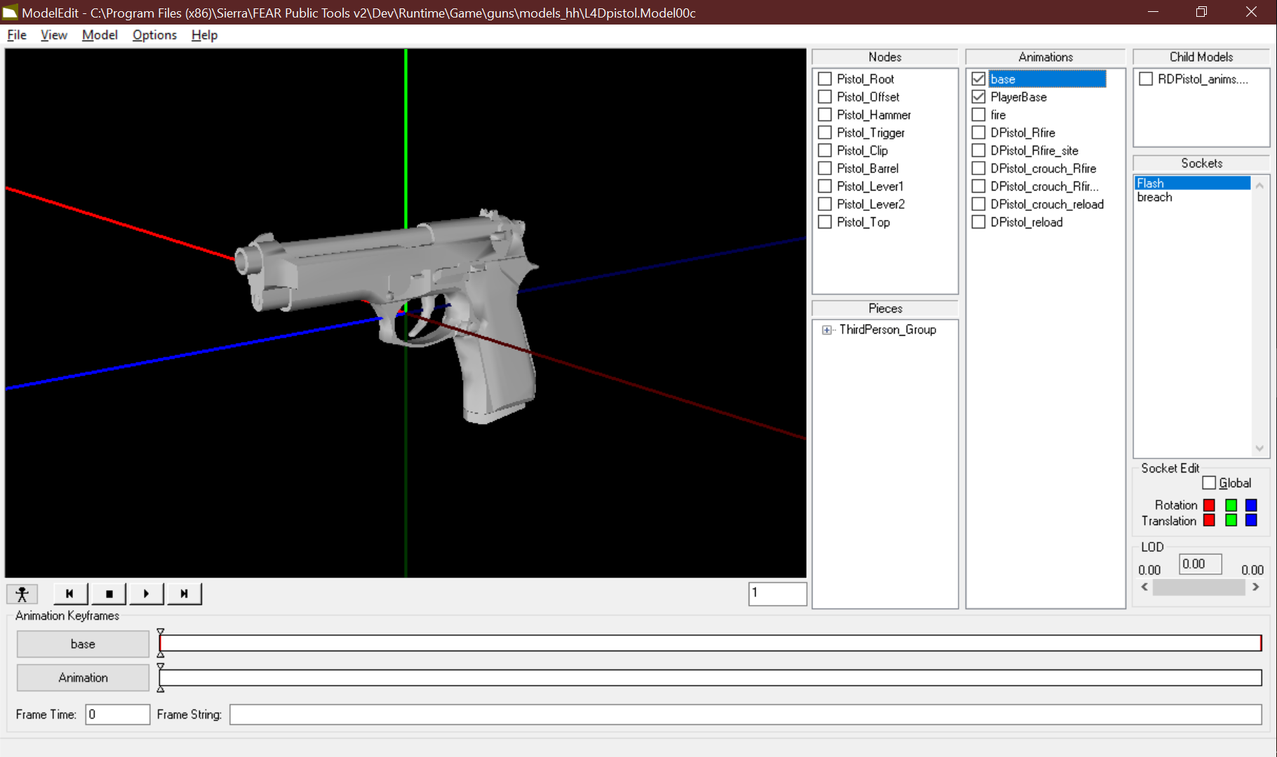Click the red Translation axis swatch
The height and width of the screenshot is (757, 1277).
(1209, 520)
